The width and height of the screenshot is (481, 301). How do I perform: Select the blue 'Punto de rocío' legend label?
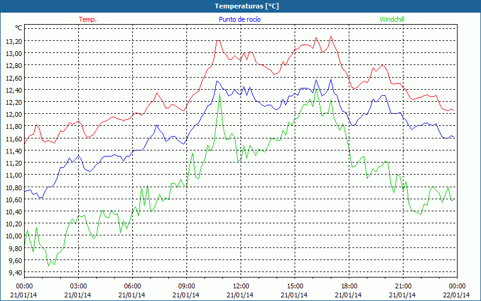(239, 19)
